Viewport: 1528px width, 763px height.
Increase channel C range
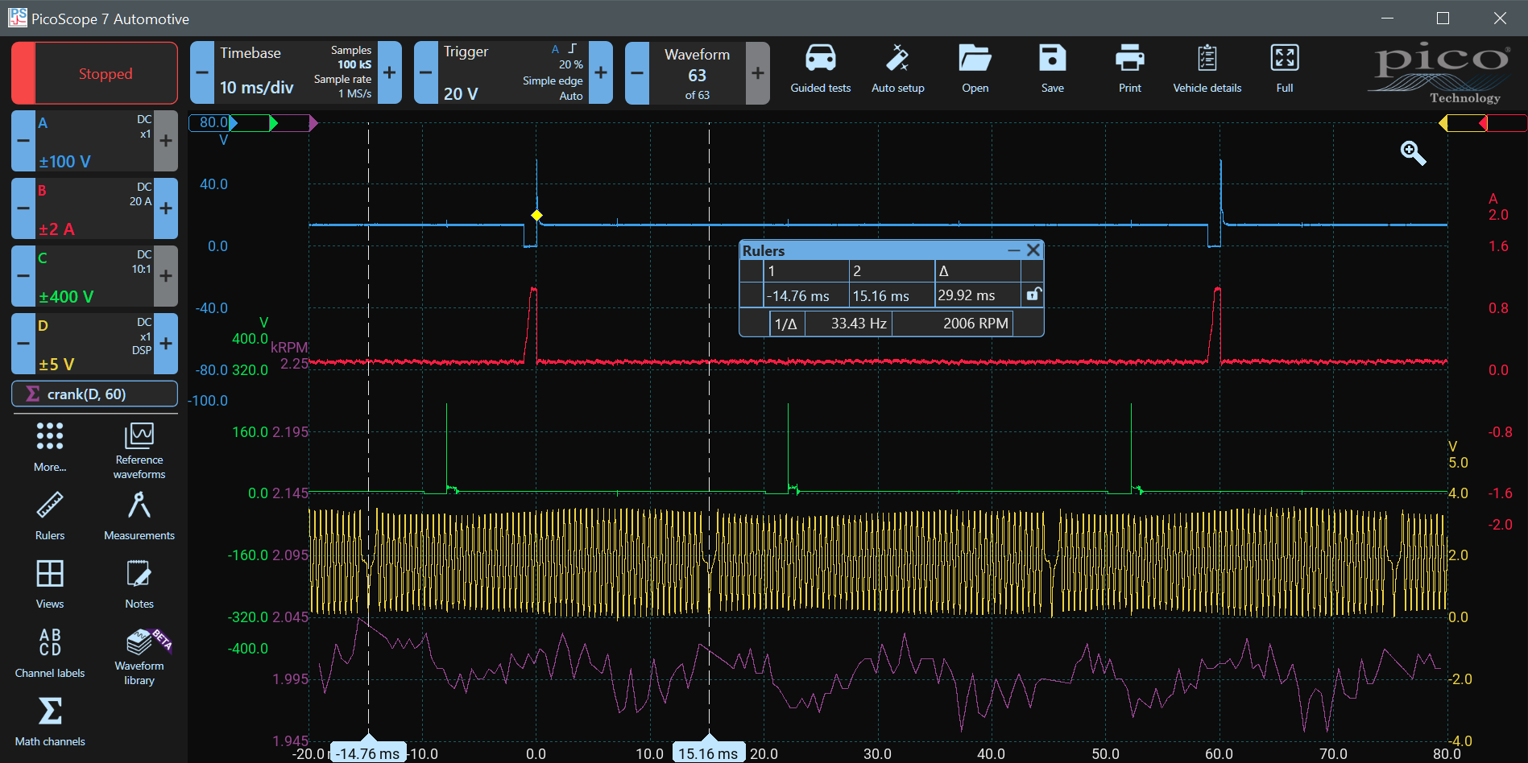(x=166, y=276)
